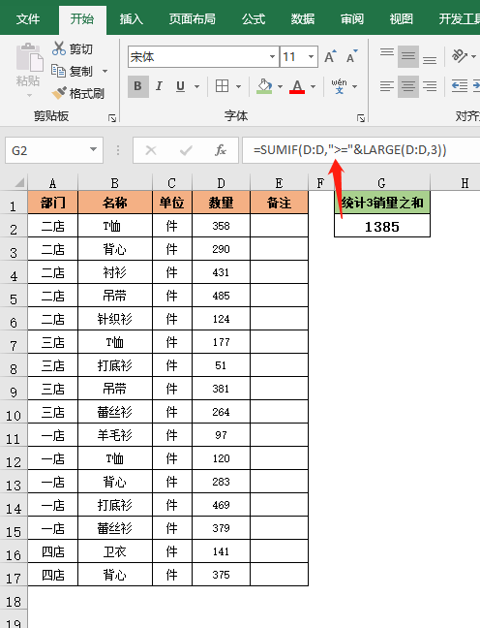This screenshot has height=628, width=480.
Task: Toggle Bold formatting
Action: coord(138,86)
